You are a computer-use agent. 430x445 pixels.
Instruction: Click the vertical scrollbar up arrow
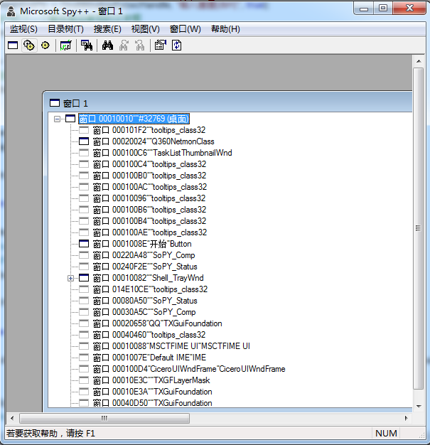tap(419, 61)
